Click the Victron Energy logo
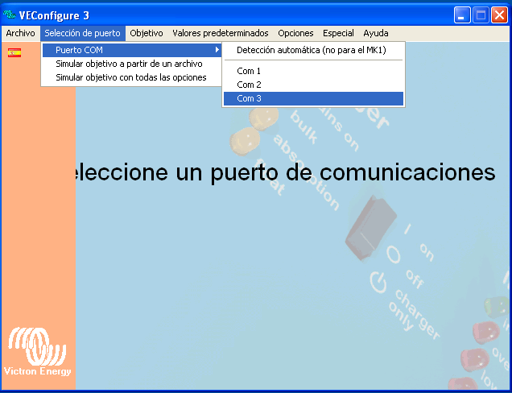The width and height of the screenshot is (512, 393). pyautogui.click(x=37, y=351)
